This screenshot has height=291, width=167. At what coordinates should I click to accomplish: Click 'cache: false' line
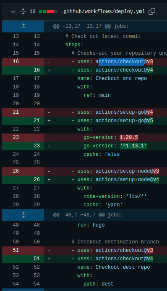pyautogui.click(x=102, y=154)
